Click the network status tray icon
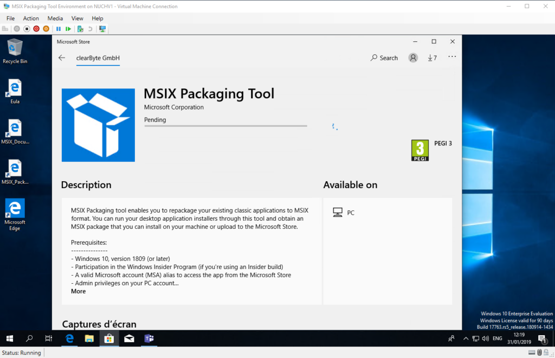Image resolution: width=555 pixels, height=358 pixels. pyautogui.click(x=476, y=338)
